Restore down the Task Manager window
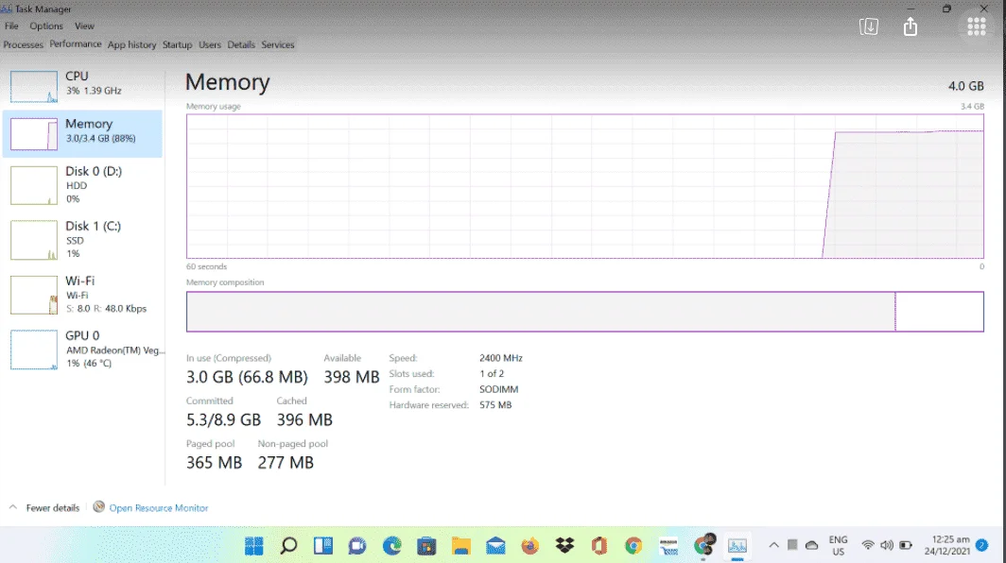Viewport: 1006px width, 563px height. tap(946, 9)
